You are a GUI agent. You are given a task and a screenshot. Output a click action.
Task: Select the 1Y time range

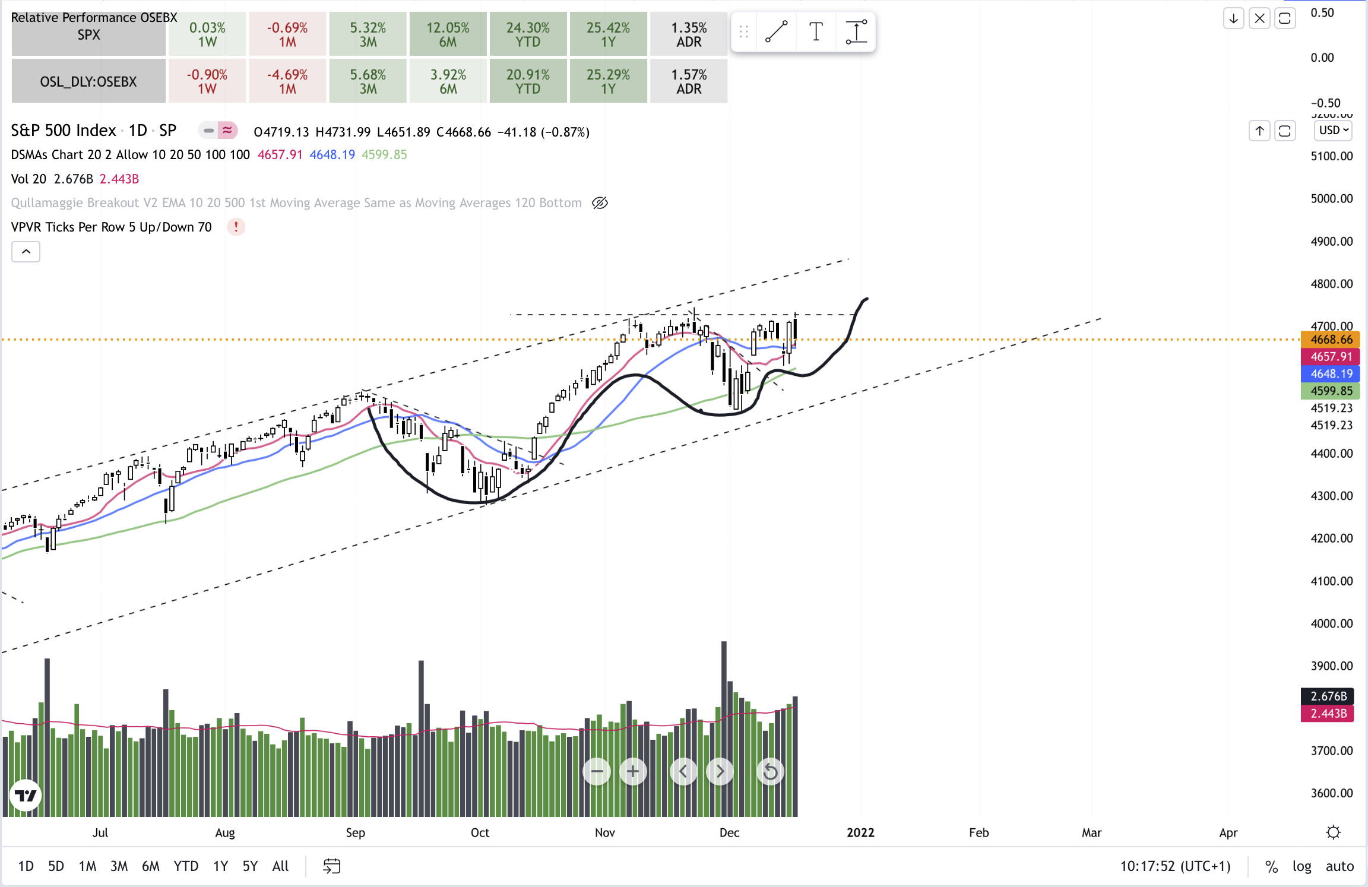(220, 866)
